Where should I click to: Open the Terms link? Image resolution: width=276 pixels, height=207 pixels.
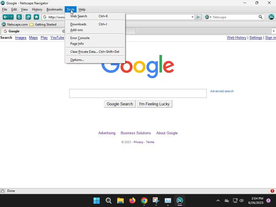click(150, 142)
